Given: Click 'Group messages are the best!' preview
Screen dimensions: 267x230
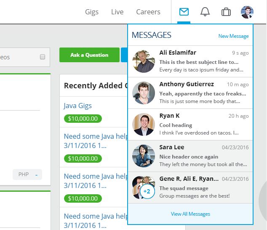Looking at the screenshot, I should coord(195,196).
